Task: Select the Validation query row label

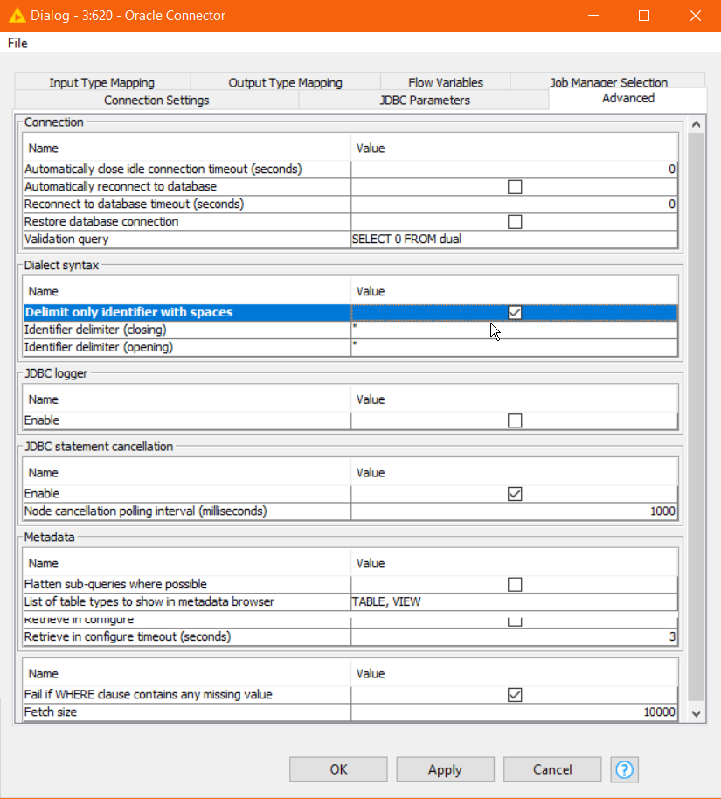Action: tap(66, 239)
